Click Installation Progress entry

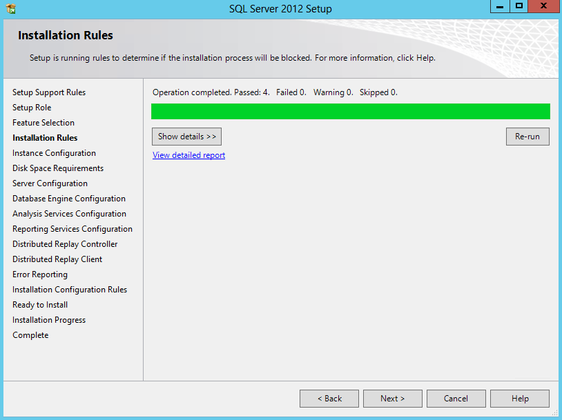coord(49,320)
